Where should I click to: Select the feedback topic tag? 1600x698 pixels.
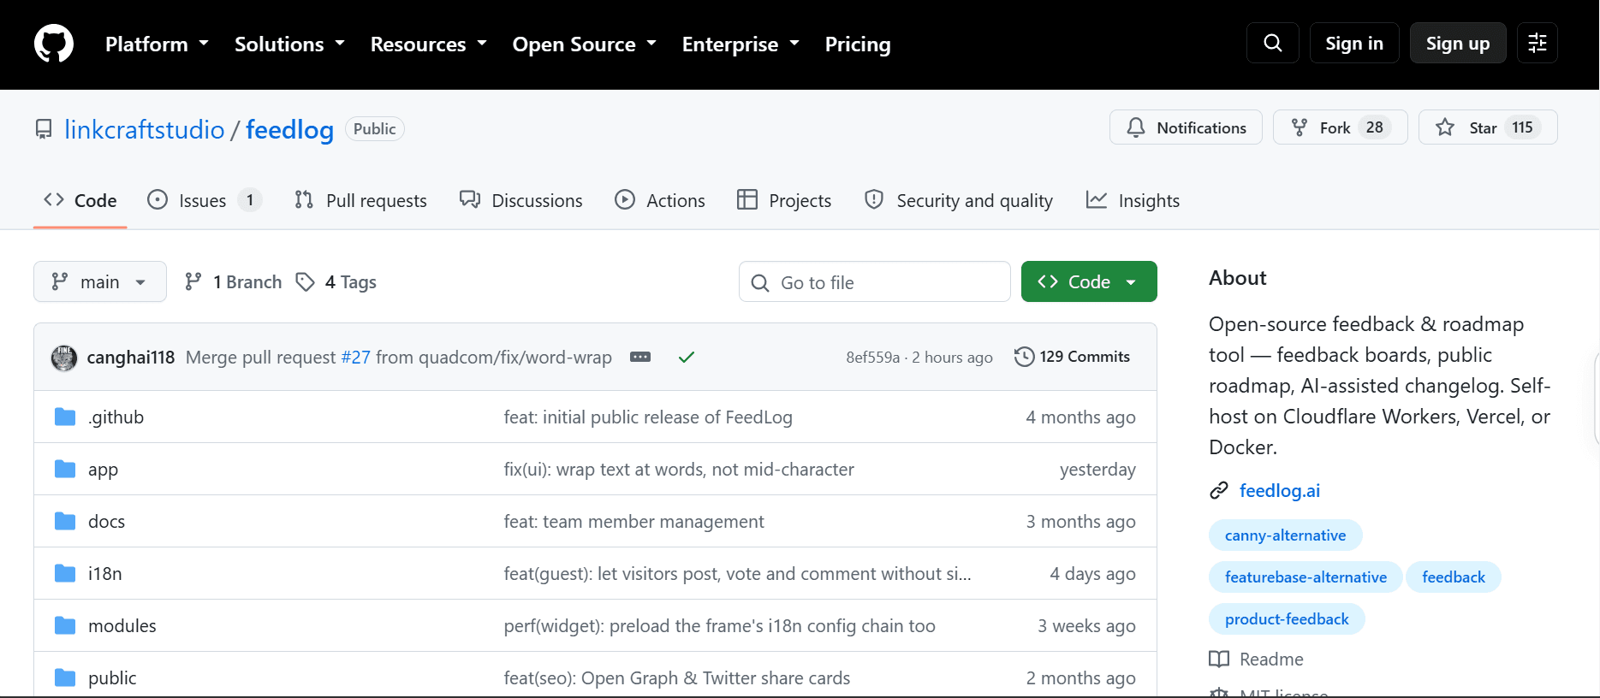1454,577
